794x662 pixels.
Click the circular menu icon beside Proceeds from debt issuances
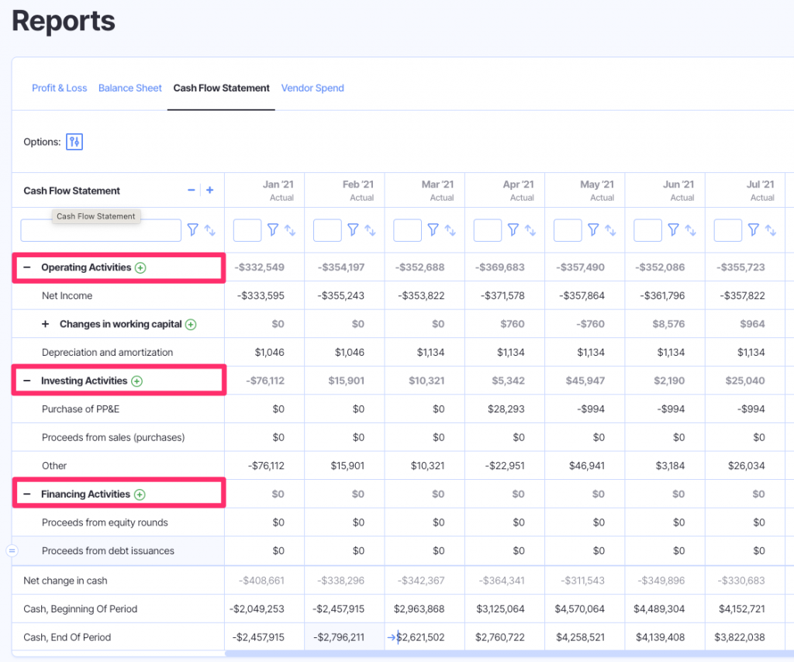11,550
